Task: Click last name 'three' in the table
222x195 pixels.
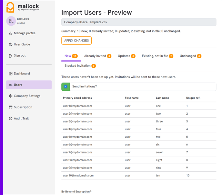Action: click(x=159, y=121)
